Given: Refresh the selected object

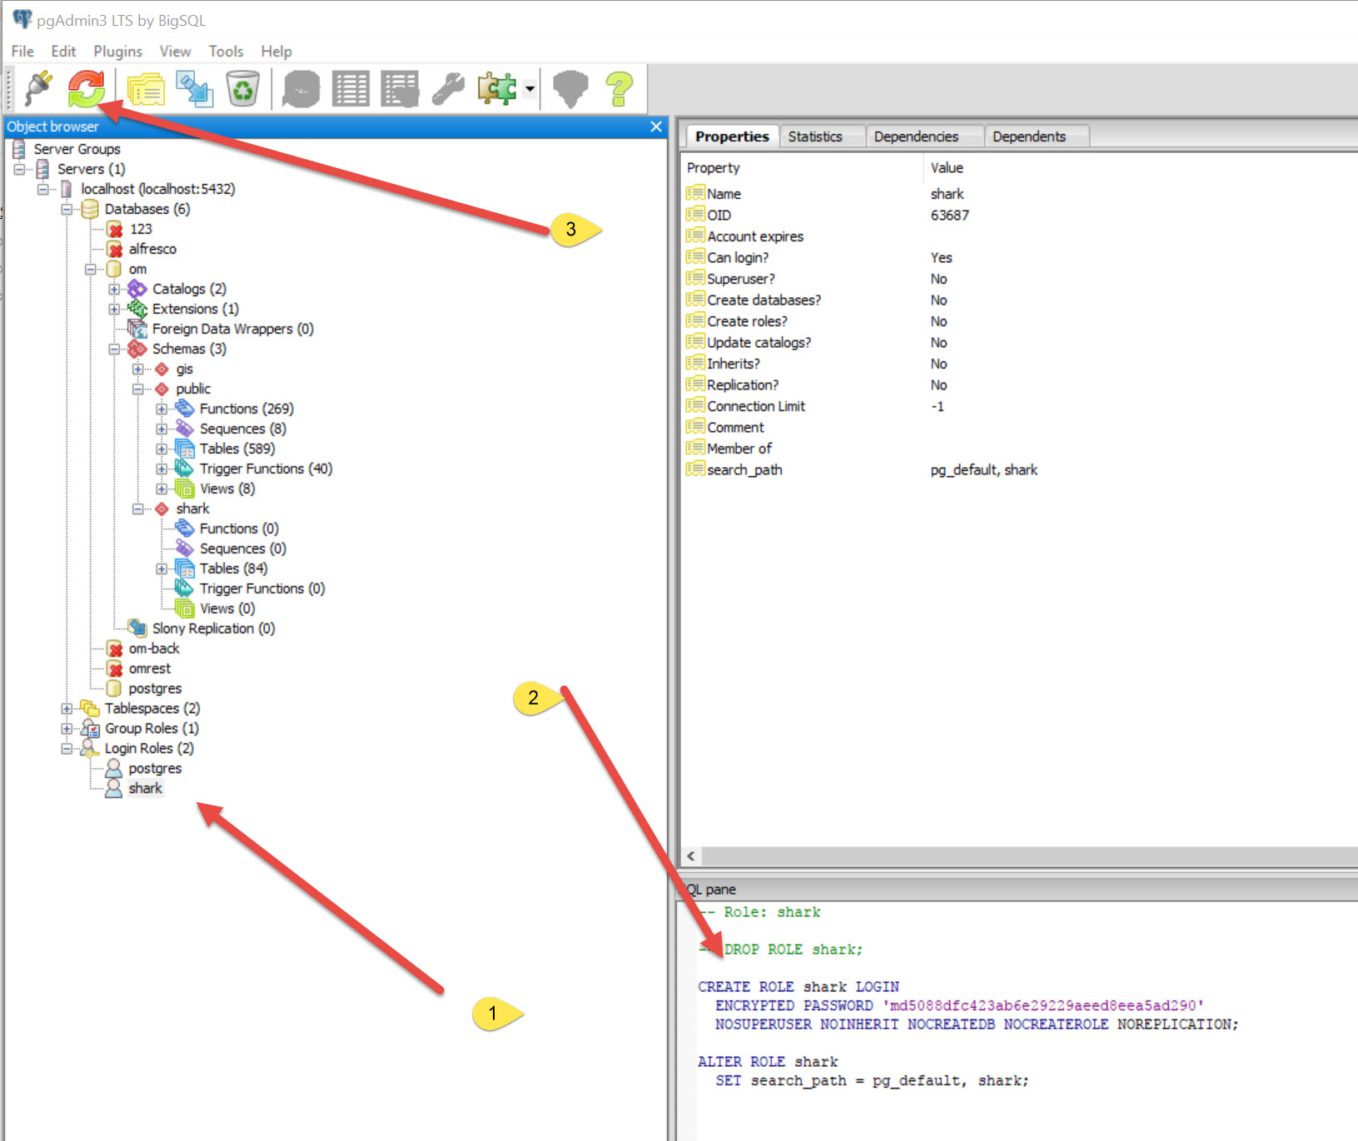Looking at the screenshot, I should pyautogui.click(x=86, y=88).
